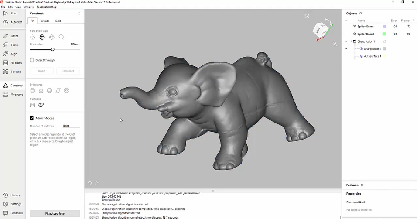Toggle the select-all check in Objects header
Image resolution: width=417 pixels, height=219 pixels.
346,21
